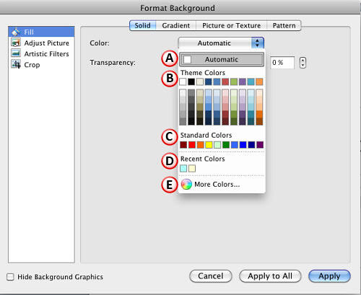Pick the darkest shade in orange tint column
The width and height of the screenshot is (361, 295).
259,121
